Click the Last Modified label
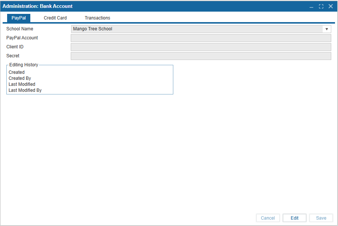The image size is (338, 226). (22, 84)
